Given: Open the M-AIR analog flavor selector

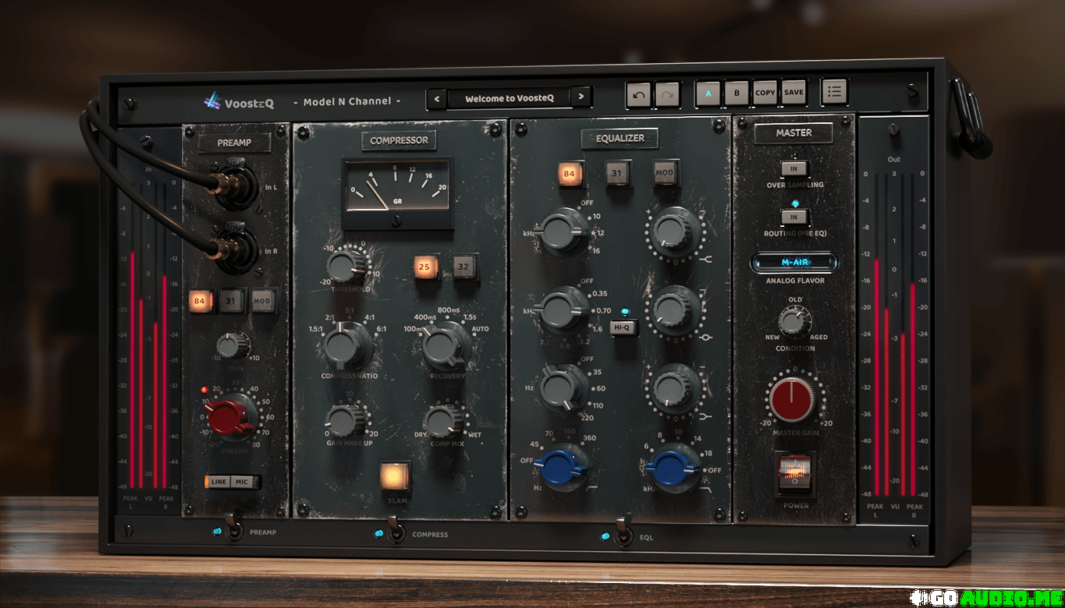Looking at the screenshot, I should 794,262.
